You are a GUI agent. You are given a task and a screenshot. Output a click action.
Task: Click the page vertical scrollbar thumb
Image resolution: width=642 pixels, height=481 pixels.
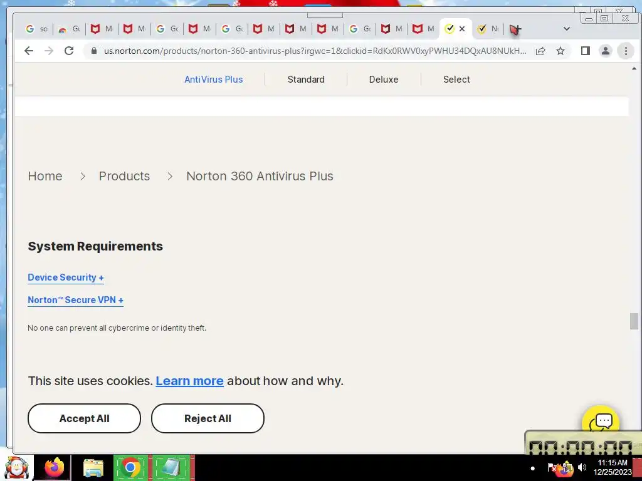tap(634, 321)
